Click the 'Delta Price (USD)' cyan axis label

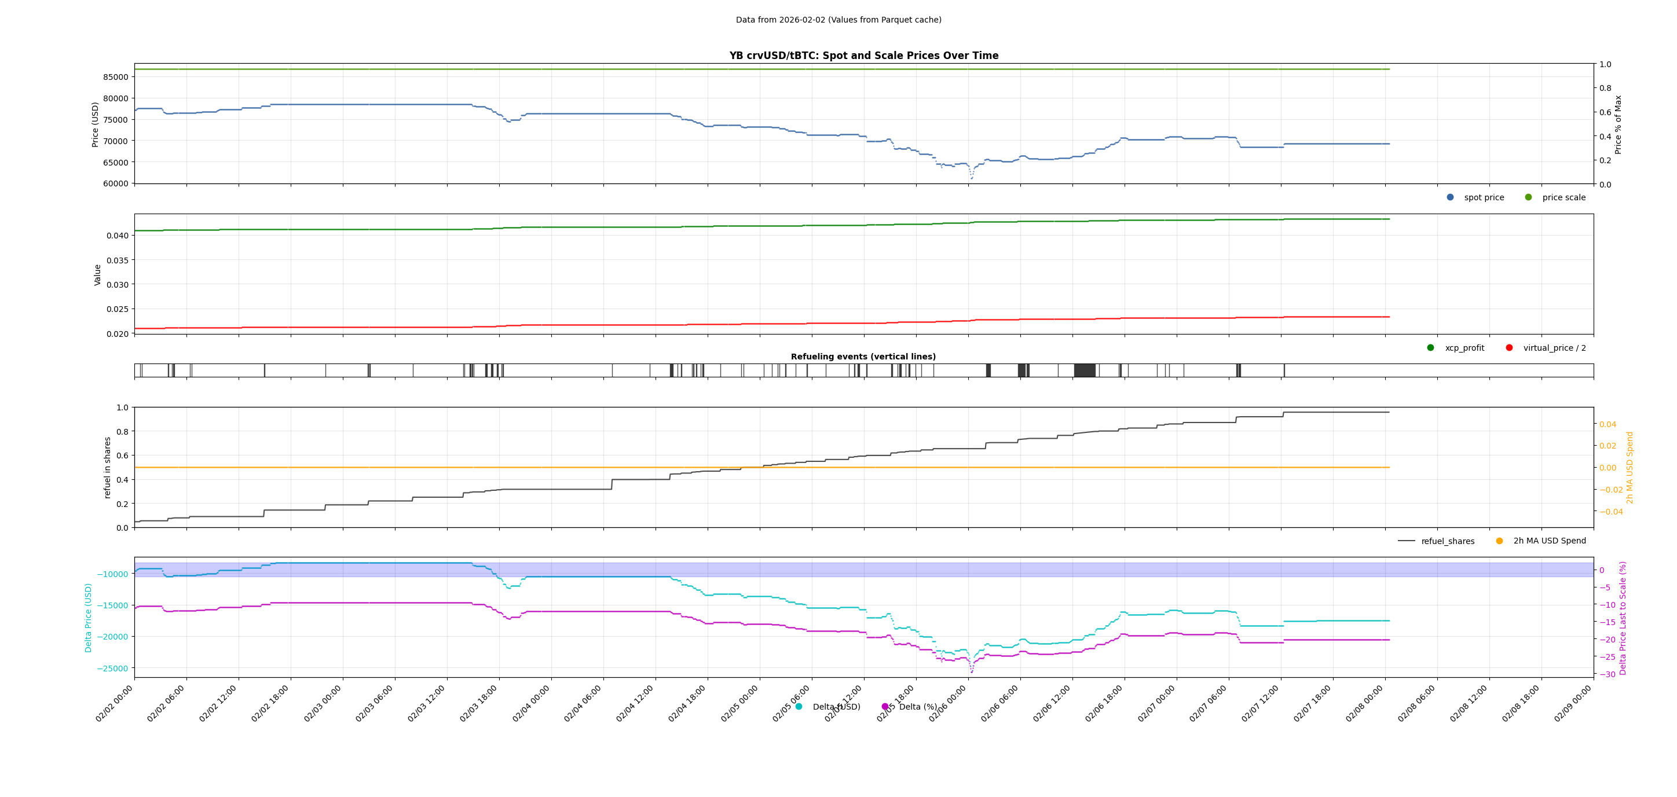tap(89, 618)
